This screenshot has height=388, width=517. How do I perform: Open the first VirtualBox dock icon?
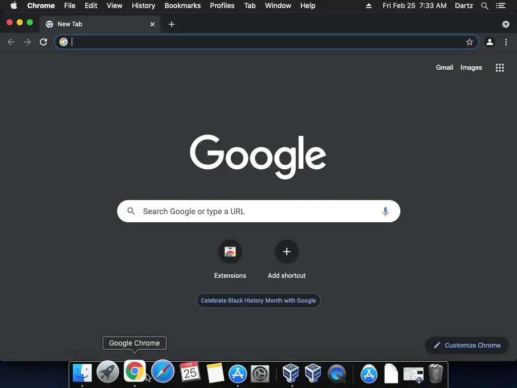(291, 373)
